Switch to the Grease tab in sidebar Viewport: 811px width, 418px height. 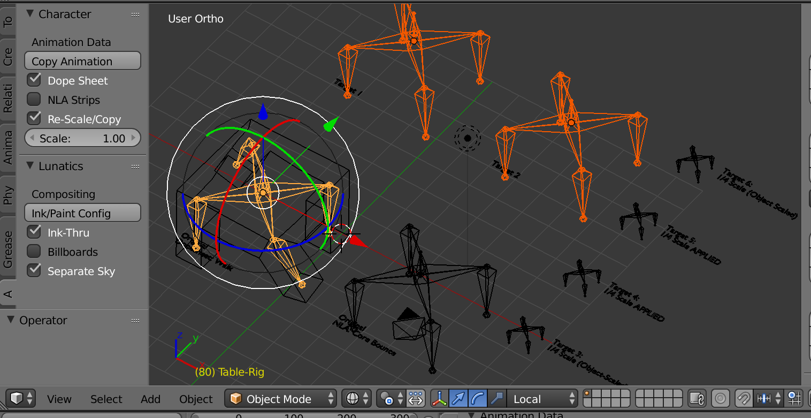point(8,249)
